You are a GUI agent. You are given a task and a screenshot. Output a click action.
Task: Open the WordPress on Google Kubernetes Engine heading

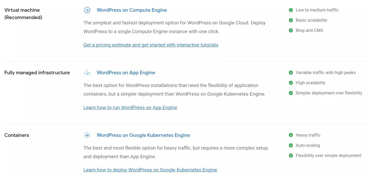coord(143,135)
